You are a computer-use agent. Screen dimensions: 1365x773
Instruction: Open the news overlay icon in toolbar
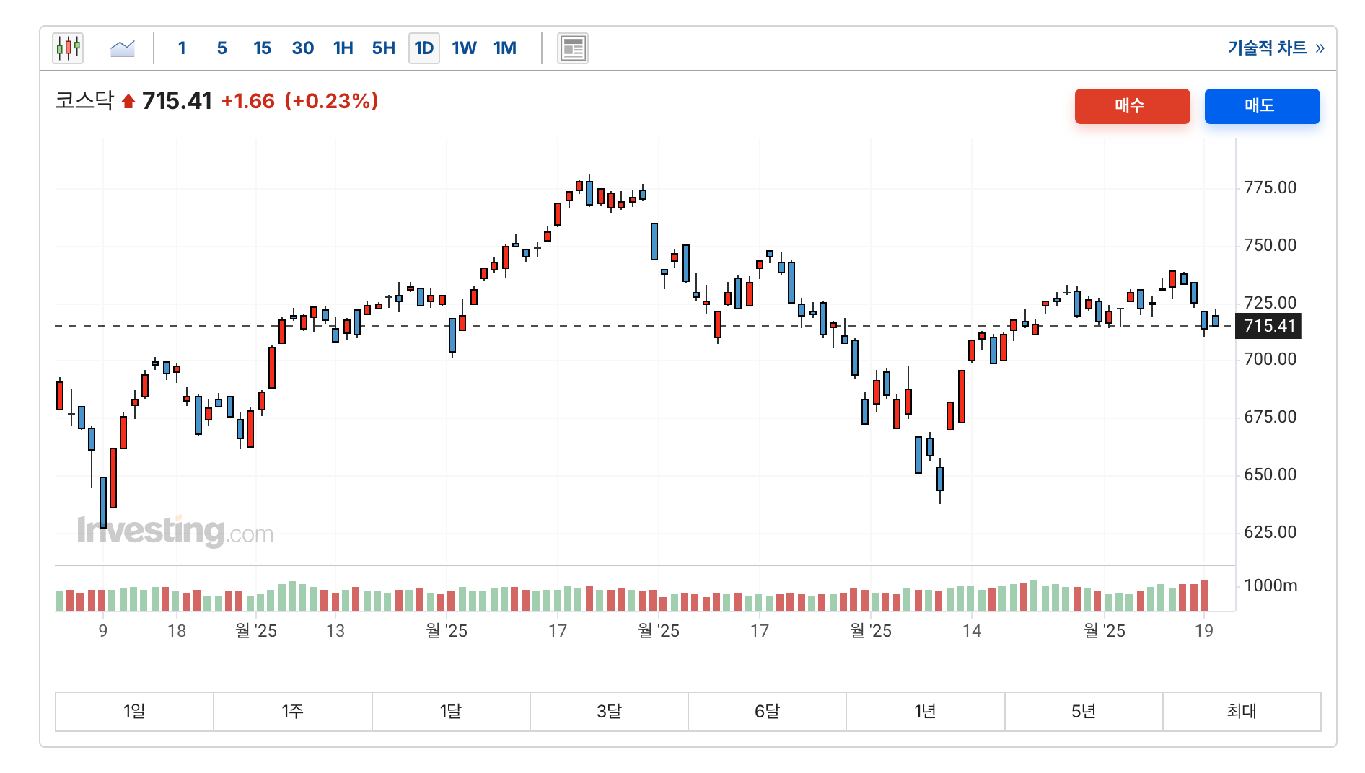coord(572,48)
